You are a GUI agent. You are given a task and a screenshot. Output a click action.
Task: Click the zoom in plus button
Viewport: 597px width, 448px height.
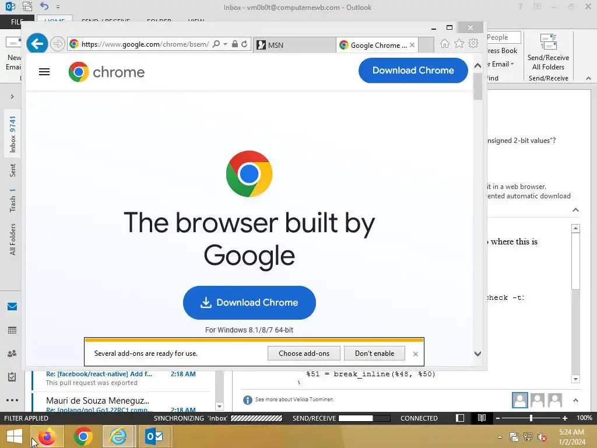tap(564, 418)
